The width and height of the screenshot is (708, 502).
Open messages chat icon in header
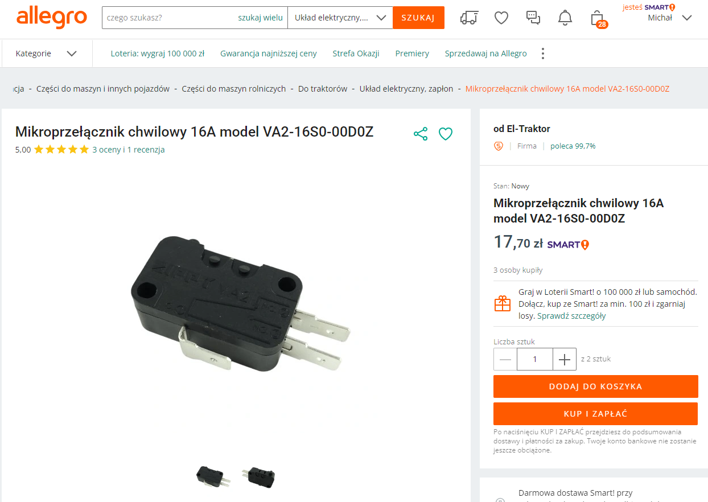(533, 18)
